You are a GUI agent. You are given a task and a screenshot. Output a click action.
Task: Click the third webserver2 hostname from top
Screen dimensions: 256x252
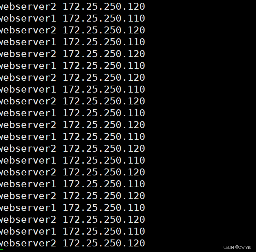click(x=28, y=54)
